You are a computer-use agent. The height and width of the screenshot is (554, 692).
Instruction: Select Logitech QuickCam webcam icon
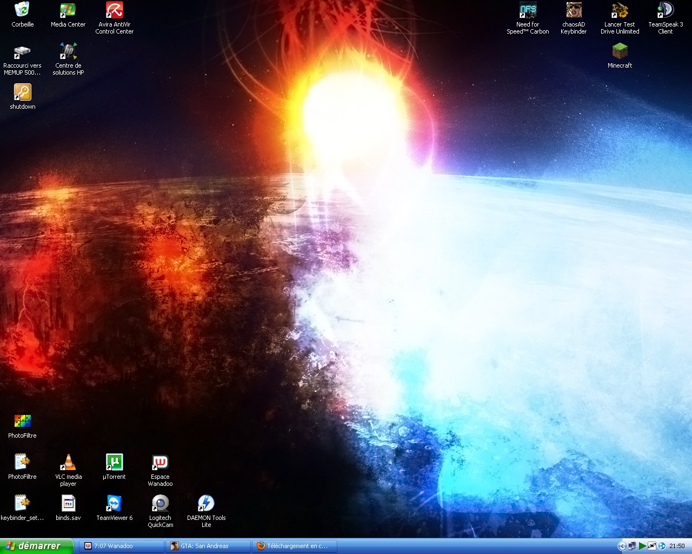tap(160, 511)
